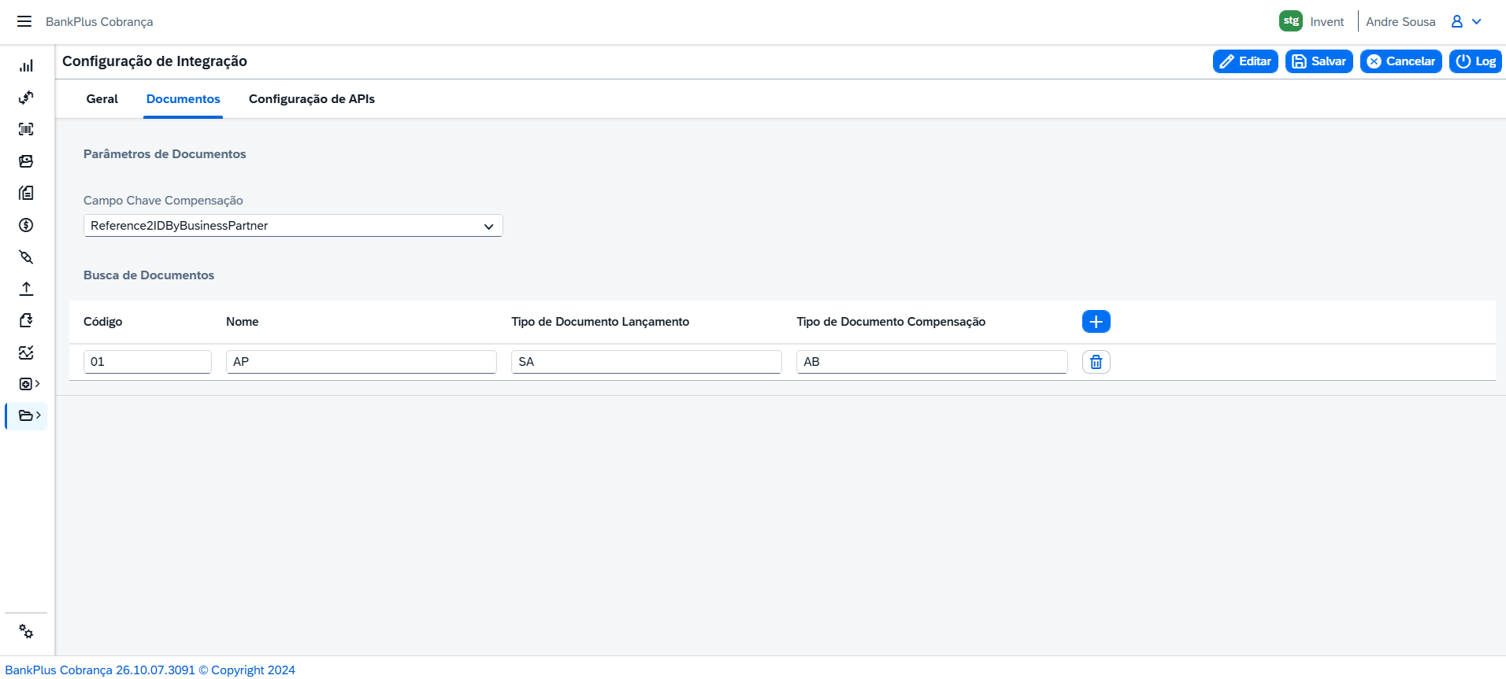Open the barcode scan sidebar icon
1506x679 pixels.
coord(26,129)
